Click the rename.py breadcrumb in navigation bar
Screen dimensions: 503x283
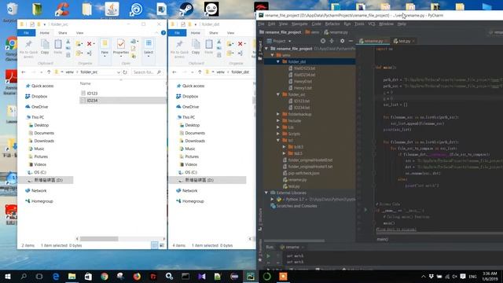click(336, 32)
